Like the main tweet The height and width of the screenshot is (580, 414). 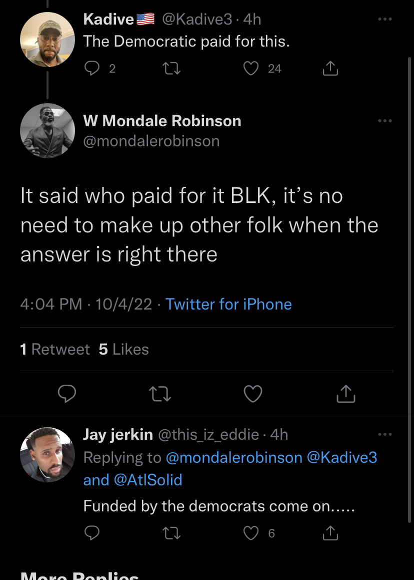coord(253,394)
